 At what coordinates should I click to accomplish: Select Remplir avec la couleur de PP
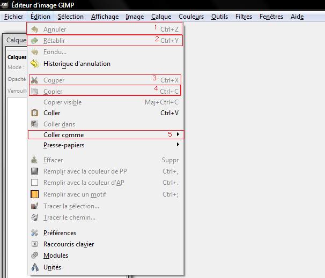pos(106,171)
